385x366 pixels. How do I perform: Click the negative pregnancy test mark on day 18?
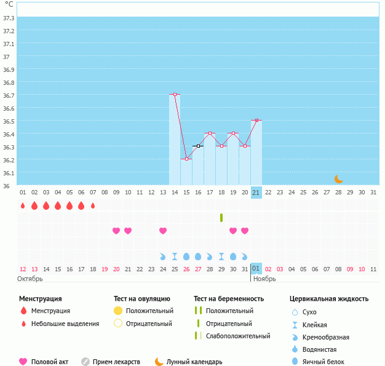pos(221,218)
